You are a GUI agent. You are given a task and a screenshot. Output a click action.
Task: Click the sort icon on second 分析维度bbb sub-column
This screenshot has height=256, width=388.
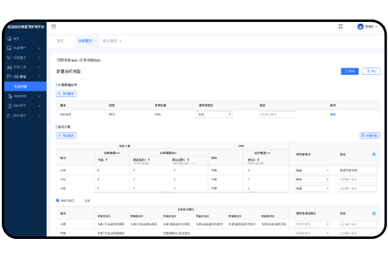pos(189,160)
